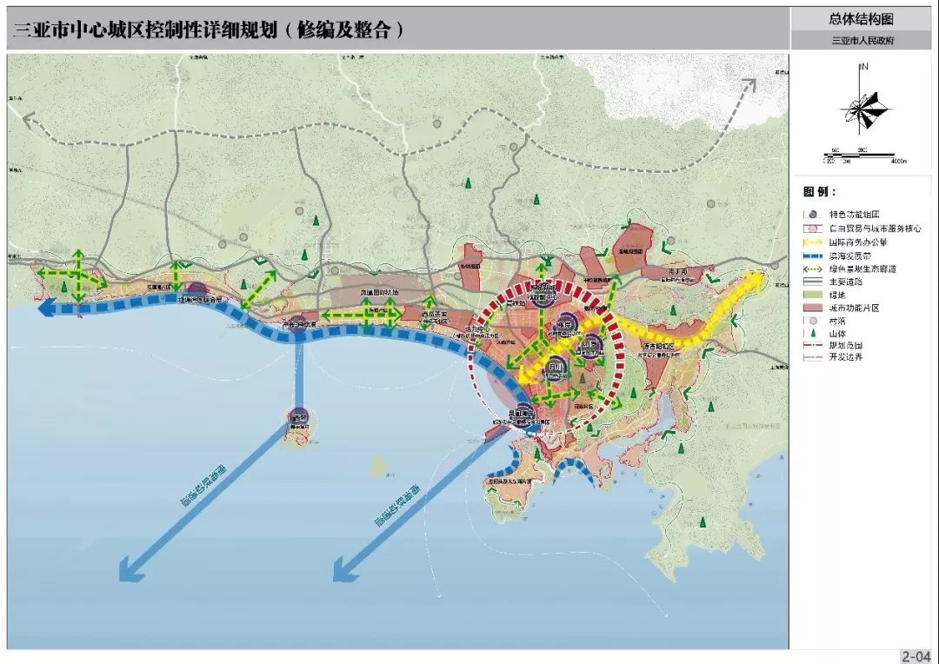Click the 总体结构图 title header
This screenshot has width=939, height=664.
tap(862, 18)
